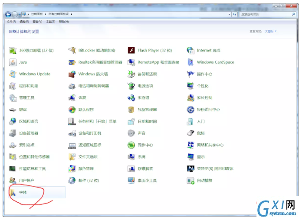Open the Java control panel icon
The image size is (299, 217).
click(x=13, y=62)
